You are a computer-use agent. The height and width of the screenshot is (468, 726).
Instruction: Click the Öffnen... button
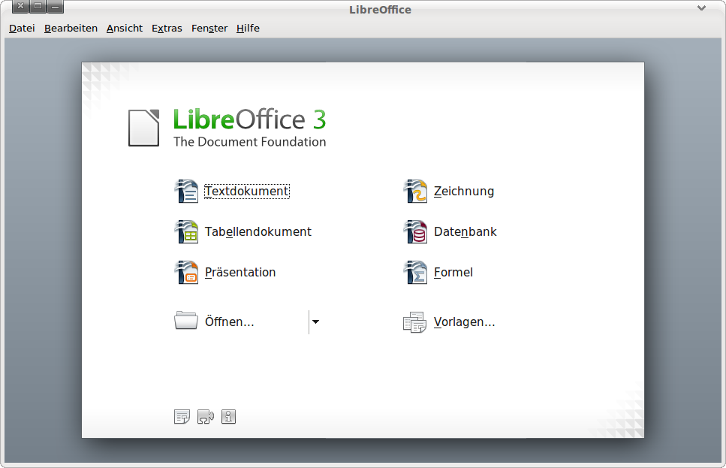pyautogui.click(x=229, y=322)
